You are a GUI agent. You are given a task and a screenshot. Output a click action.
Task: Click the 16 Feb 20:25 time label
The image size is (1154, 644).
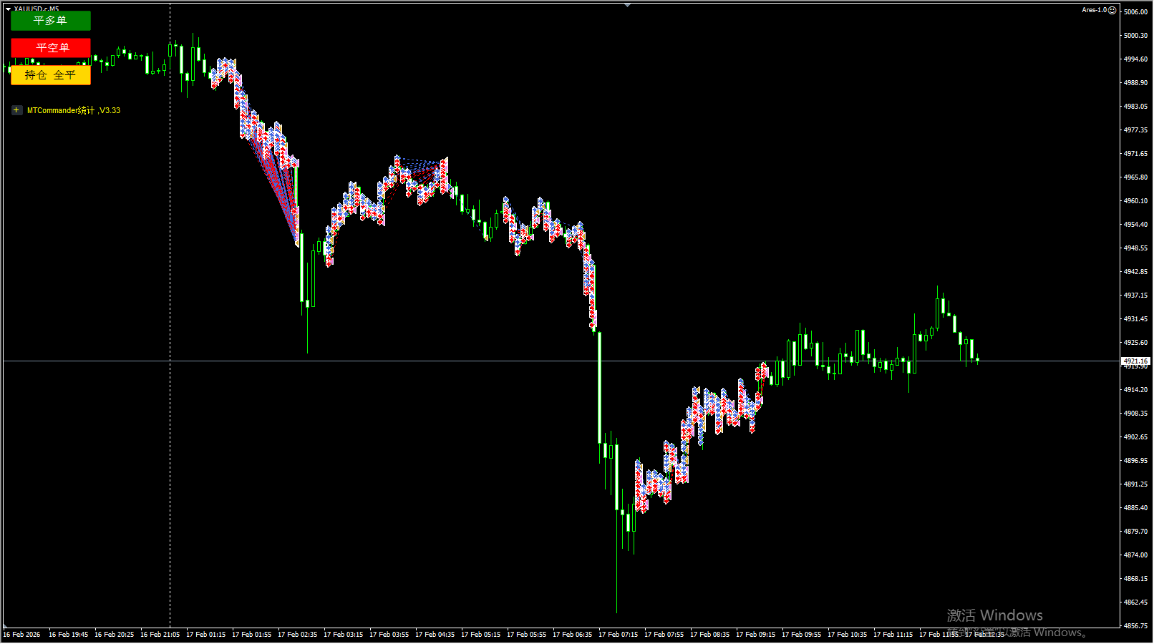tap(115, 635)
